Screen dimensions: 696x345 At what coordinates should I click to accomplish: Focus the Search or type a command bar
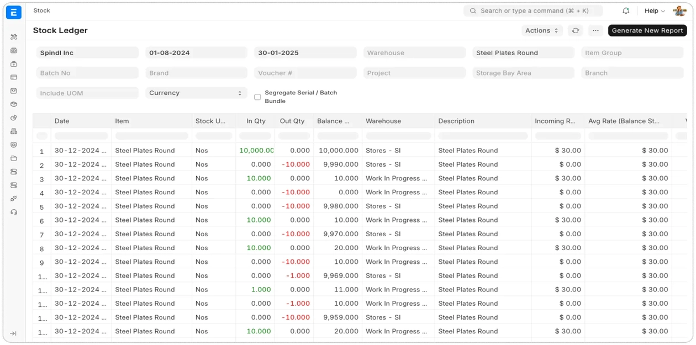point(533,11)
